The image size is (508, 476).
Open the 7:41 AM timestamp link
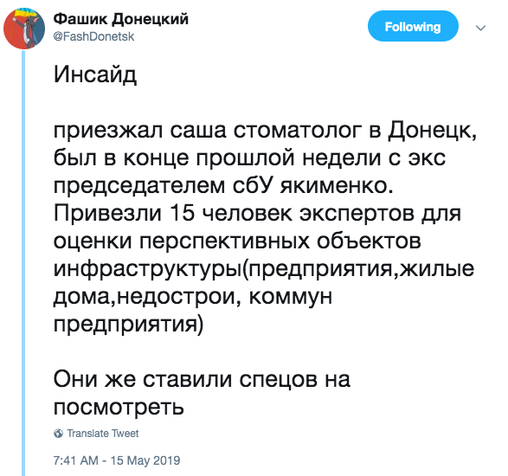click(x=76, y=460)
